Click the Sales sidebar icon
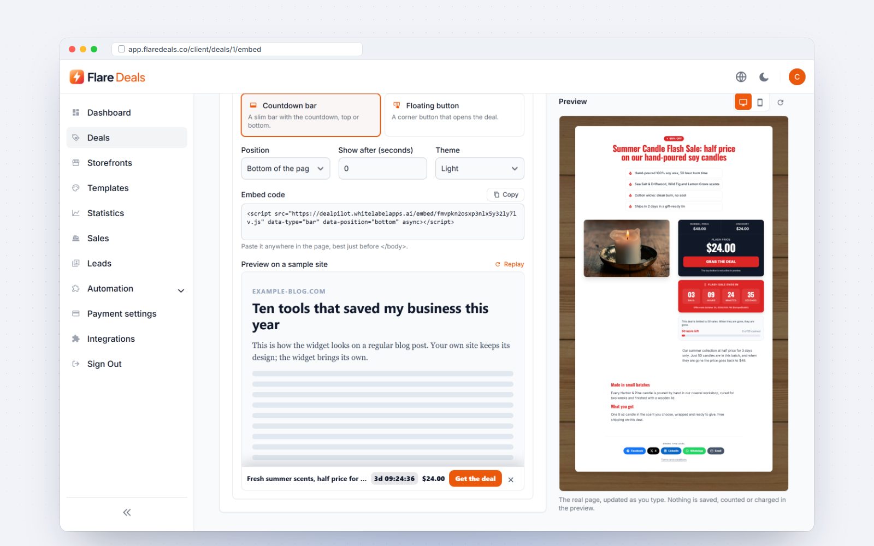This screenshot has width=874, height=546. [76, 238]
